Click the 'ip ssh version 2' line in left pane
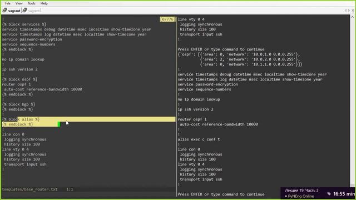This screenshot has height=200, width=356. click(x=20, y=69)
